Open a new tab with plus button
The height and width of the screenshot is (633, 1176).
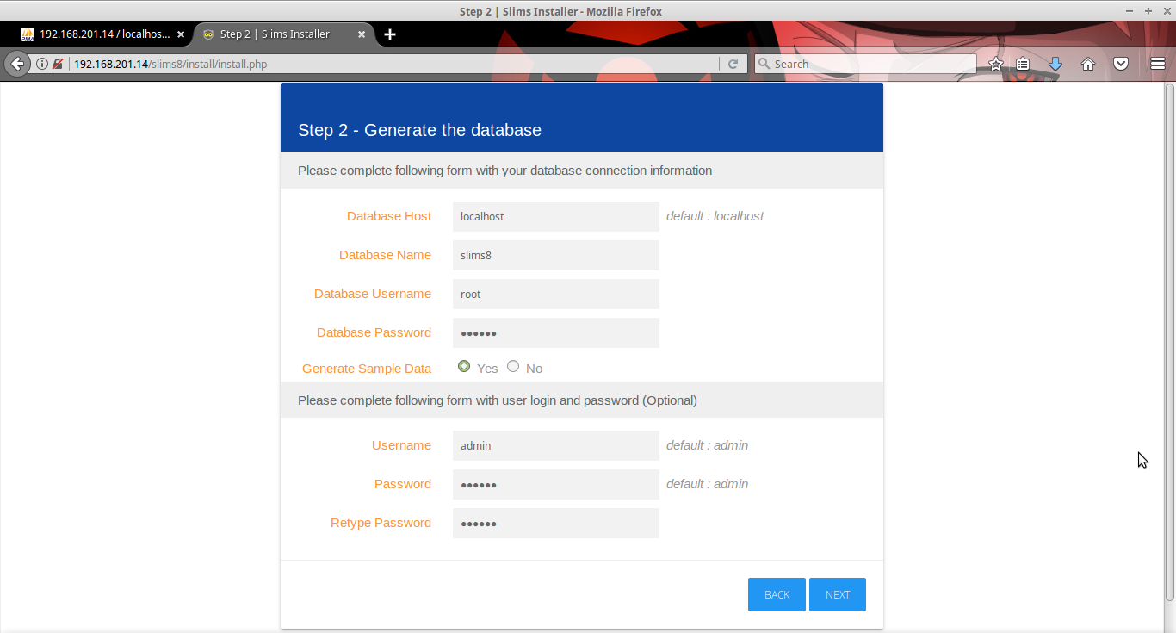[x=390, y=34]
